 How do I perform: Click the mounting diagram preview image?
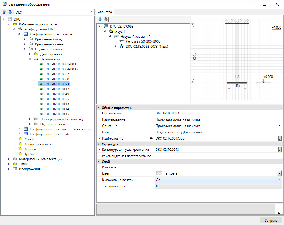click(x=237, y=60)
